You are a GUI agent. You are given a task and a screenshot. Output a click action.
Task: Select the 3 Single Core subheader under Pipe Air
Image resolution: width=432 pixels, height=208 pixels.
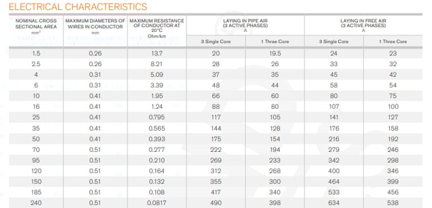(x=216, y=41)
